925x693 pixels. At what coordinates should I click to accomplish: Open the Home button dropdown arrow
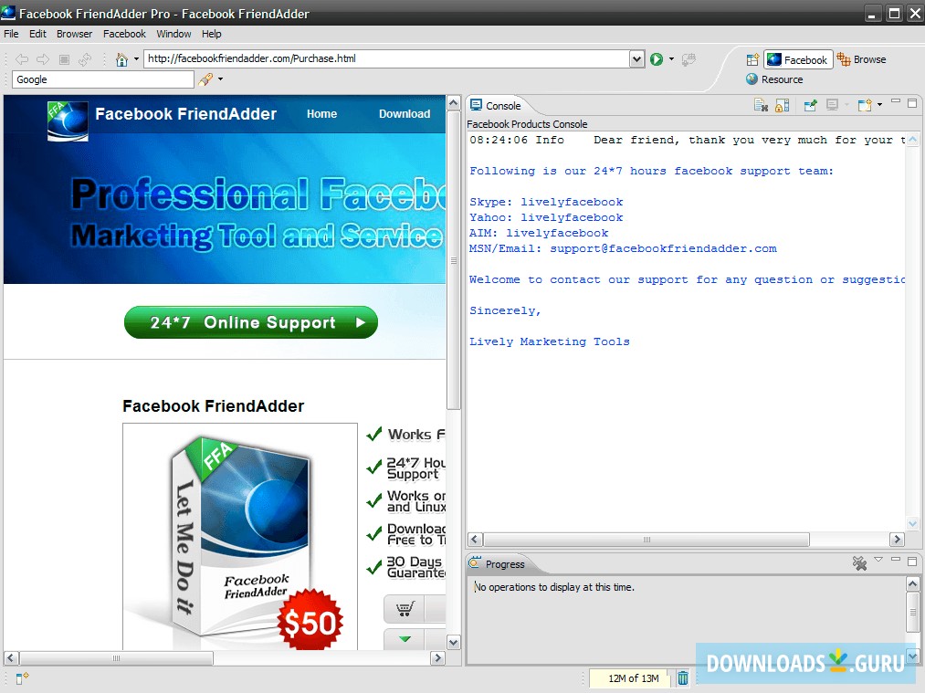point(136,59)
